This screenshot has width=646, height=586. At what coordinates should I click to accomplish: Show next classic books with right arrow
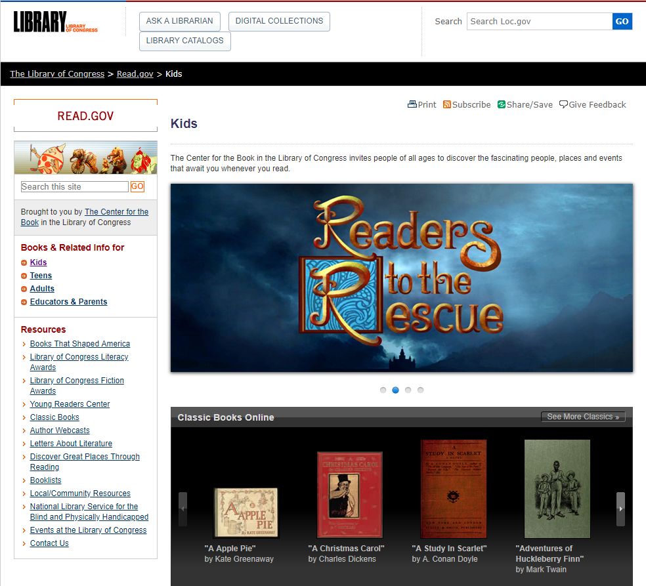620,509
